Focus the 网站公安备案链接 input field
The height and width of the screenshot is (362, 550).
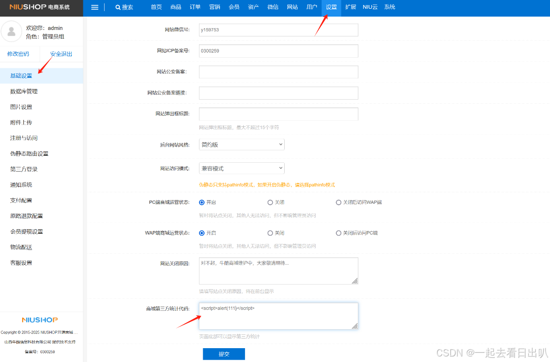pyautogui.click(x=279, y=93)
